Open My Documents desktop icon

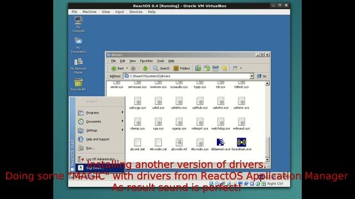click(78, 45)
